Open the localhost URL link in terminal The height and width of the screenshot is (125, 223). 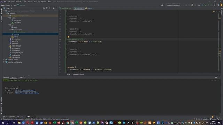(x=25, y=90)
